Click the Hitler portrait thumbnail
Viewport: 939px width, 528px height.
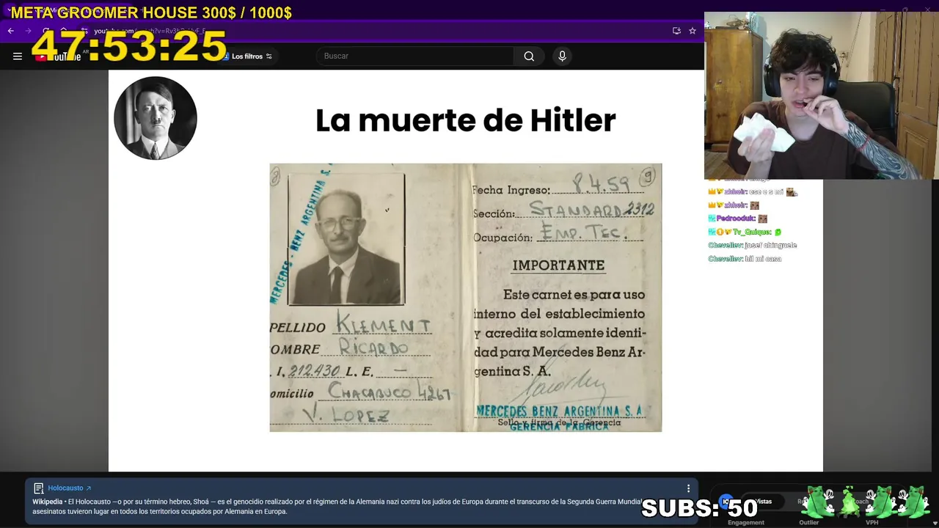156,118
